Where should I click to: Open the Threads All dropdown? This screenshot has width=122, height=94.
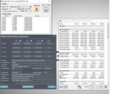pyautogui.click(x=28, y=11)
